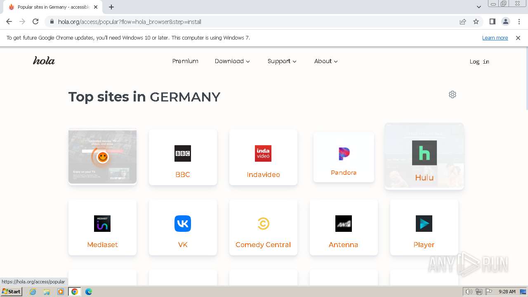The width and height of the screenshot is (528, 297).
Task: Open the settings gear beside Top sites
Action: click(x=453, y=94)
